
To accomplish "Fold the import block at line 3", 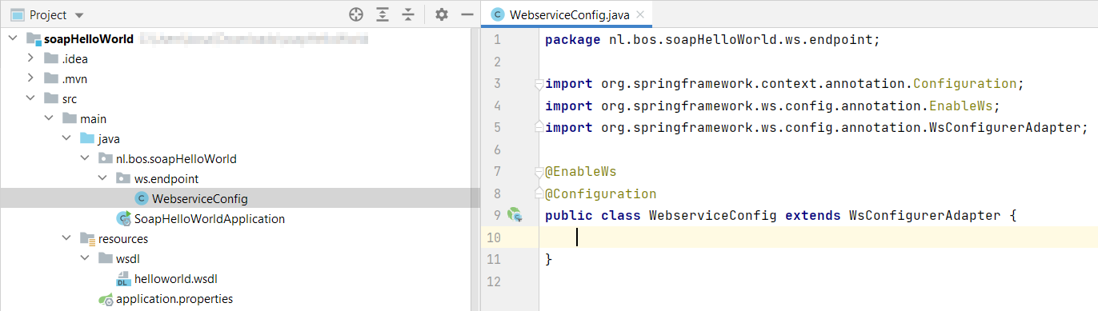I will click(x=539, y=83).
